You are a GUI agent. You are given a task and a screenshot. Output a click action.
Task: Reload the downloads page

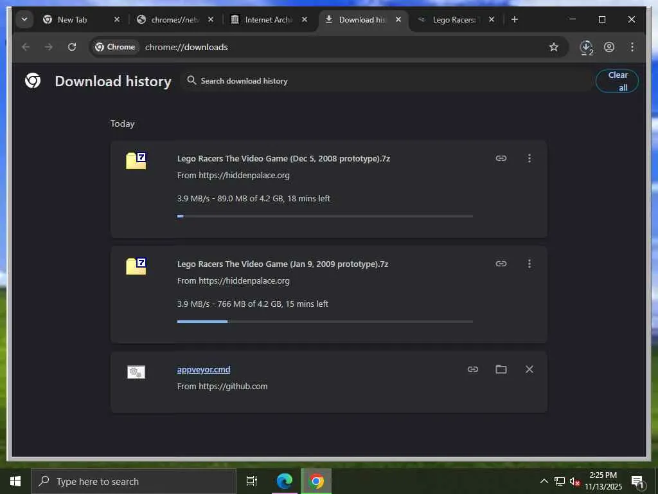pyautogui.click(x=72, y=47)
